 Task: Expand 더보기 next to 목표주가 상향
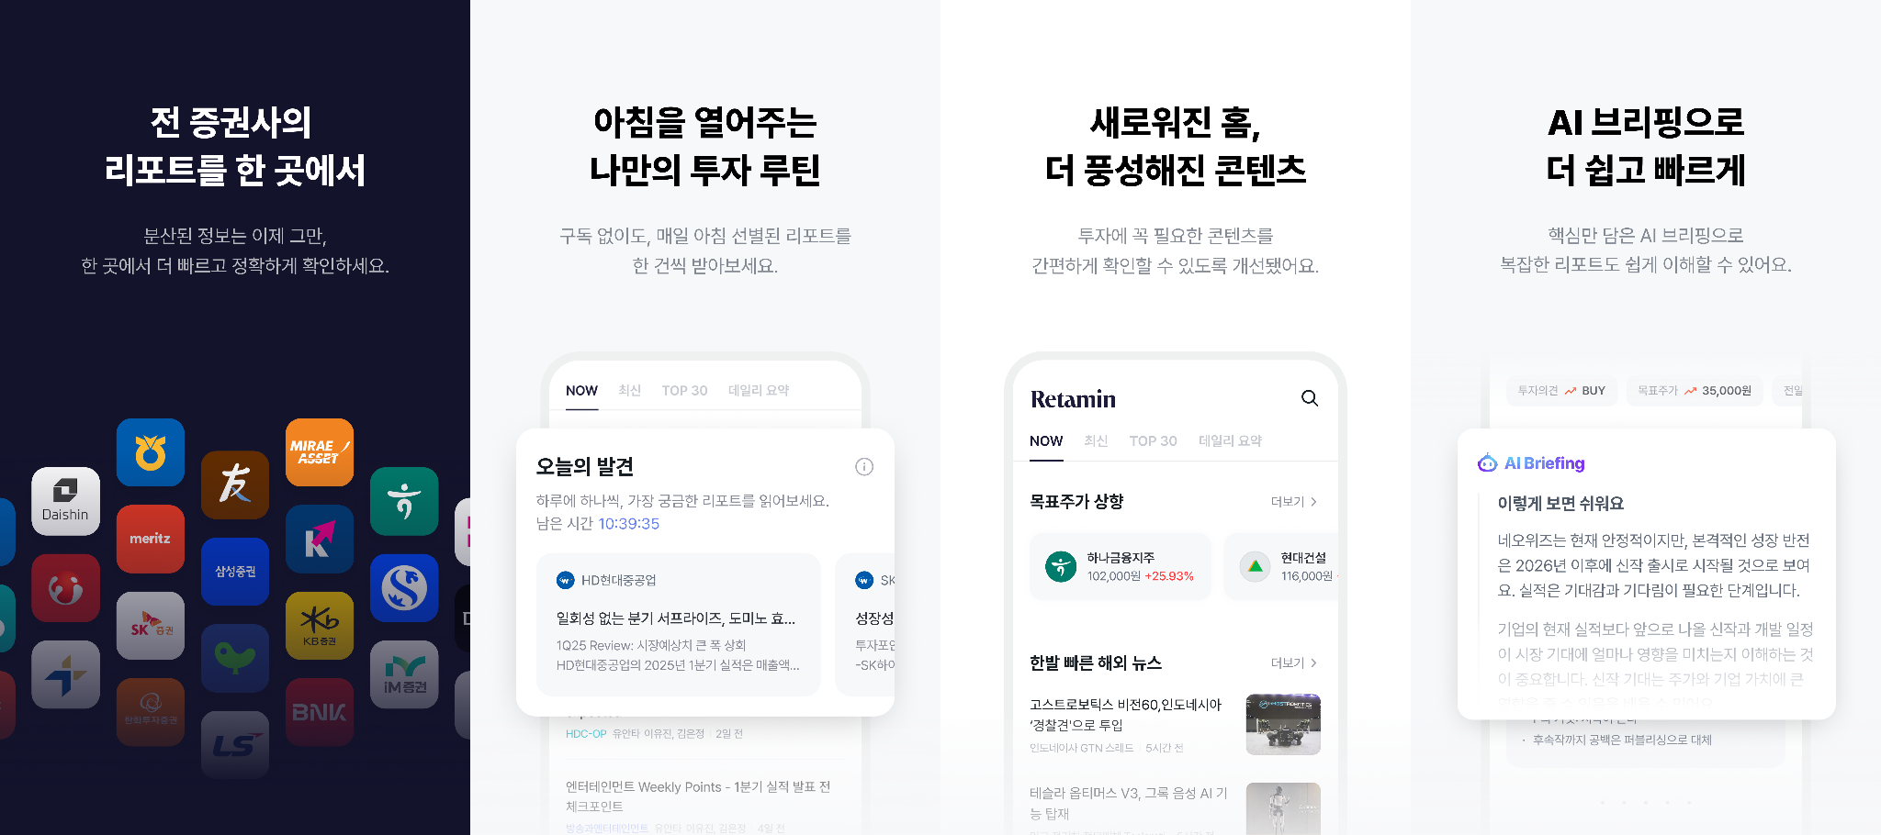pos(1294,502)
